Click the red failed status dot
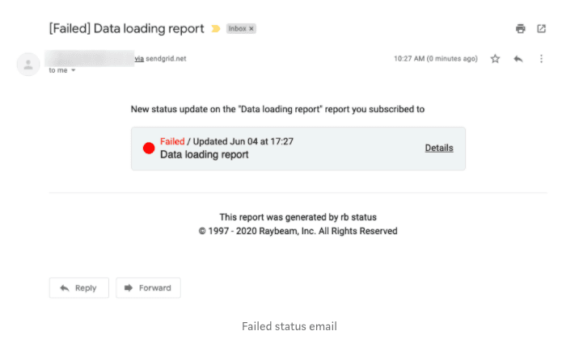Viewport: 583px width, 352px height. click(149, 148)
